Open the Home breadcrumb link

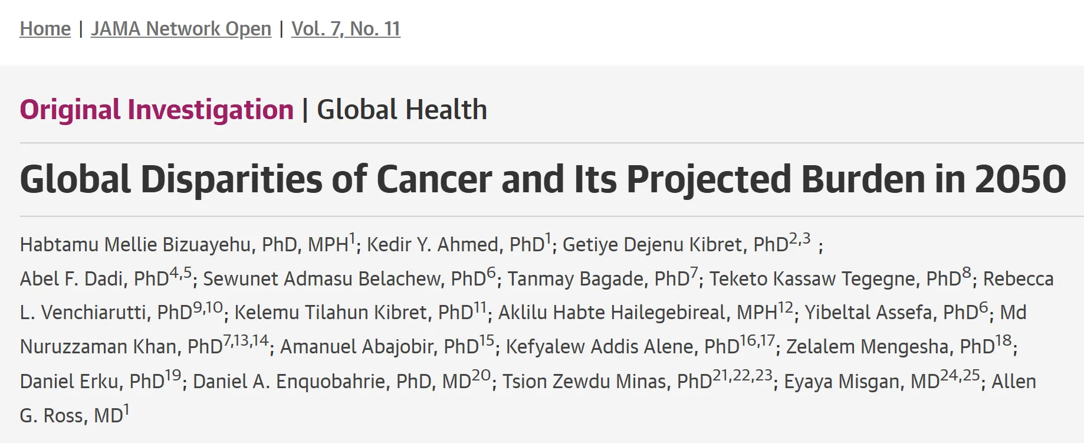point(44,28)
